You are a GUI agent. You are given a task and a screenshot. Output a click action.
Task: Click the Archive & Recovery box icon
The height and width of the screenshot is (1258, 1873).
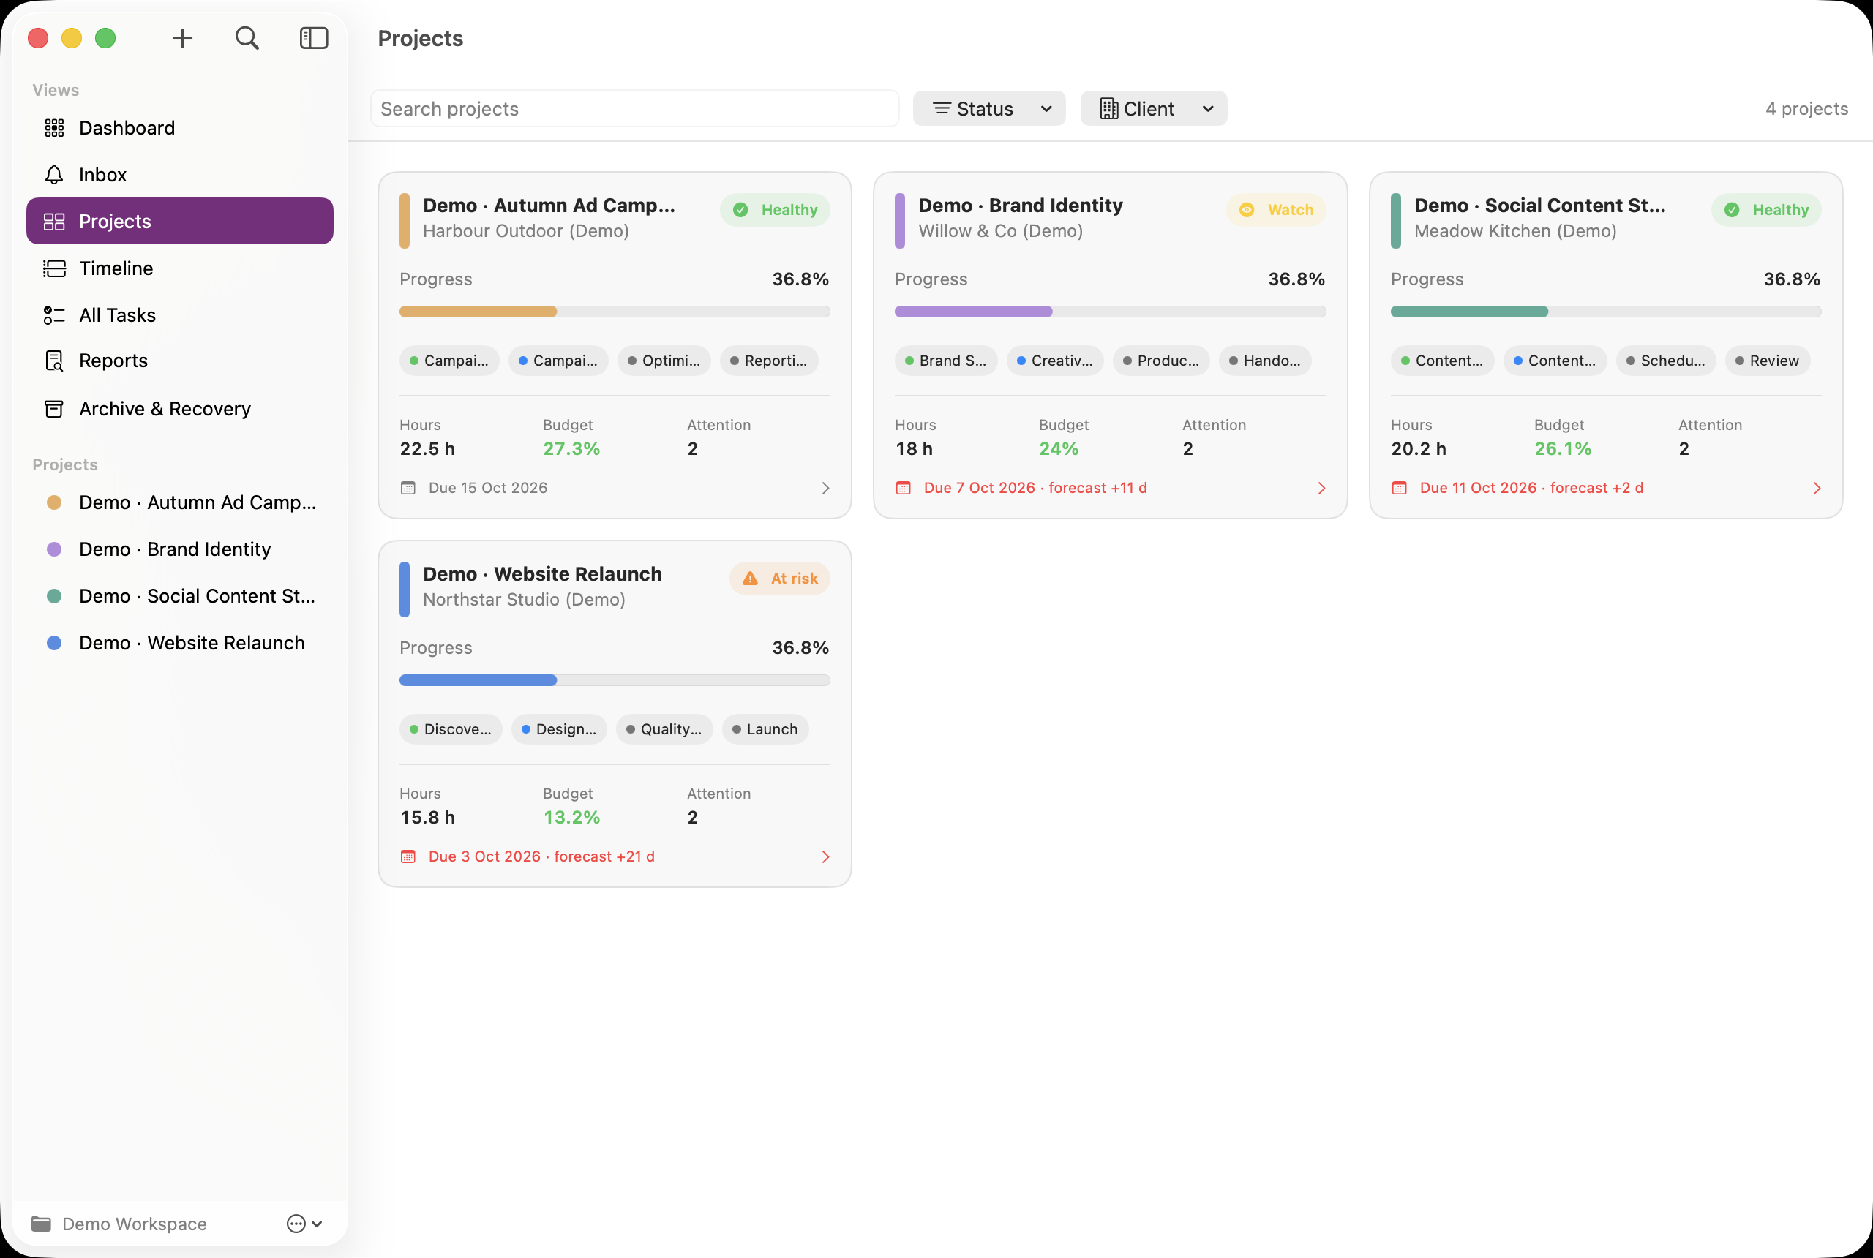pyautogui.click(x=53, y=409)
